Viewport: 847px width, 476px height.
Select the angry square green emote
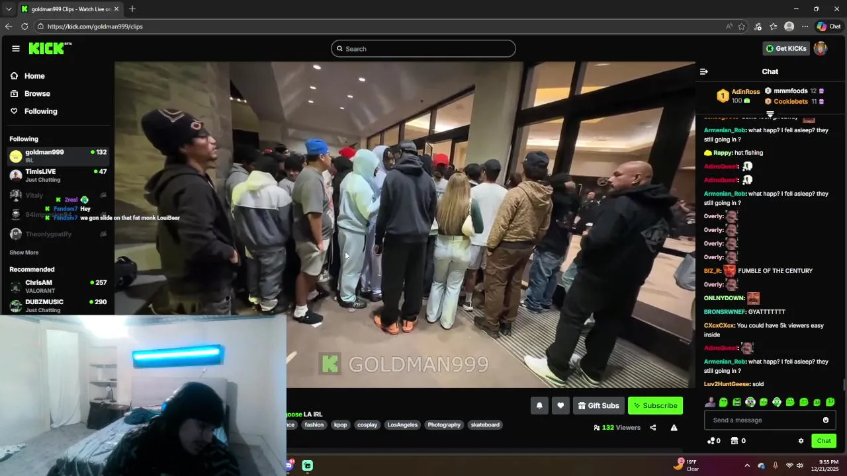[x=736, y=402]
